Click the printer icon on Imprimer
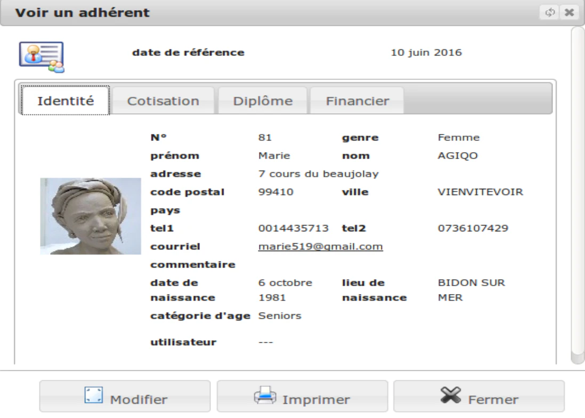 [265, 395]
